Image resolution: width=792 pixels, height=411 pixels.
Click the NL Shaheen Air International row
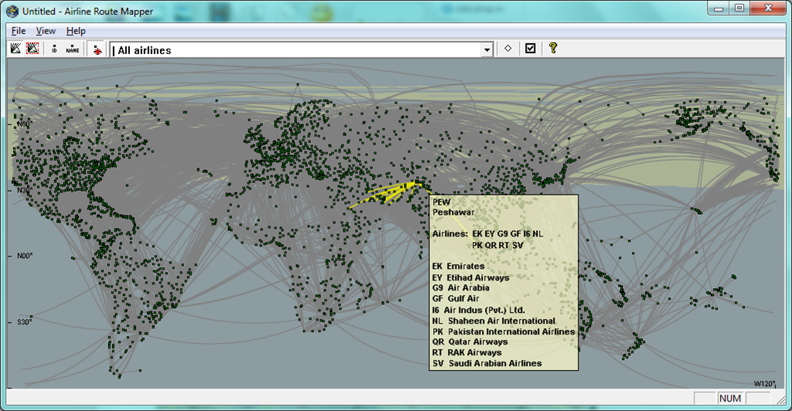[x=493, y=321]
